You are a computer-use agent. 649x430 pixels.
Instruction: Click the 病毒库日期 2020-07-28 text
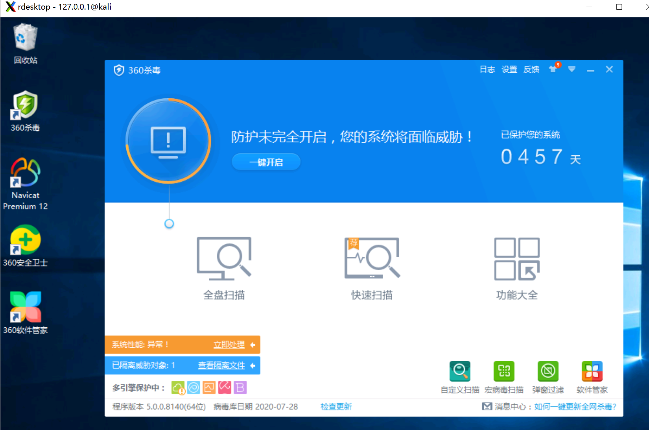click(x=256, y=407)
